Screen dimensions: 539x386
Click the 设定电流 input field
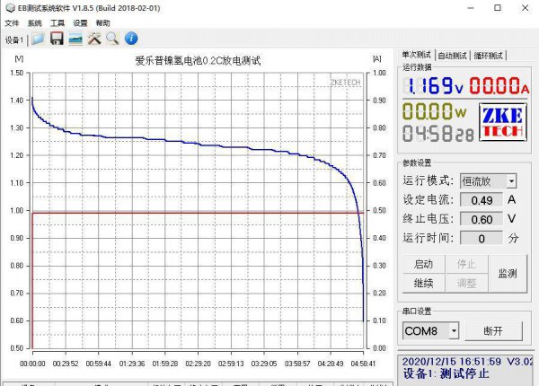(x=482, y=200)
